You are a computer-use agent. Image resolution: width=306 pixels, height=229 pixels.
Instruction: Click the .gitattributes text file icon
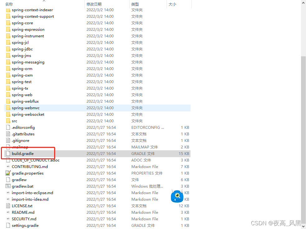(x=8, y=134)
